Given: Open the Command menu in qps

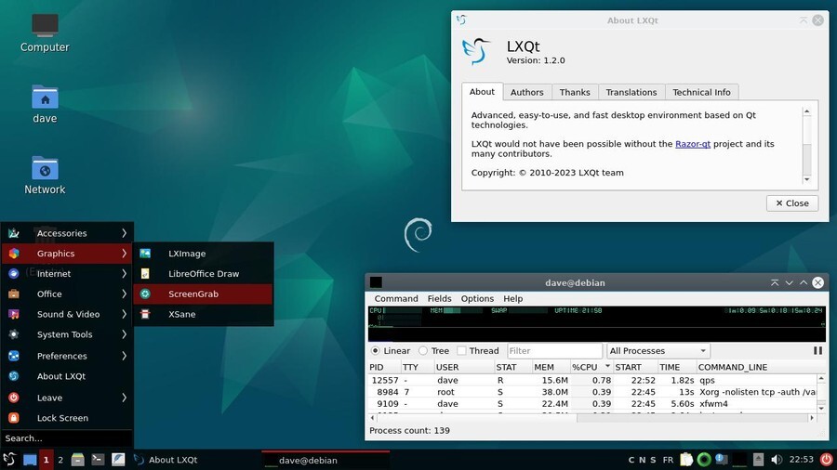Looking at the screenshot, I should coord(396,298).
